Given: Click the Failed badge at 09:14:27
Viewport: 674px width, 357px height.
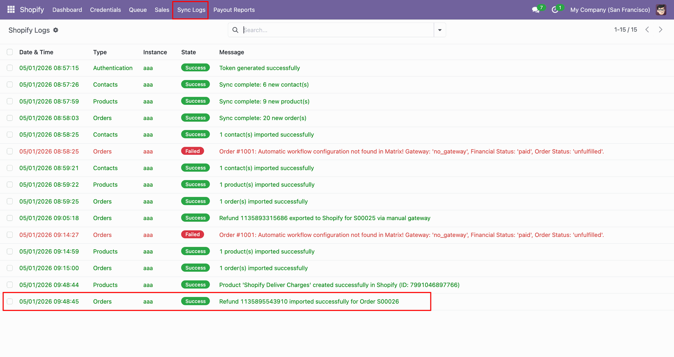Looking at the screenshot, I should point(192,234).
